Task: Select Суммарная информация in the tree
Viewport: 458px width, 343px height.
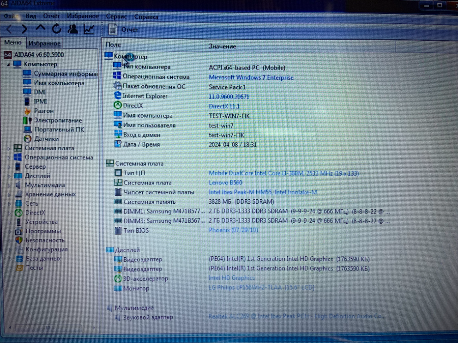Action: coord(61,74)
